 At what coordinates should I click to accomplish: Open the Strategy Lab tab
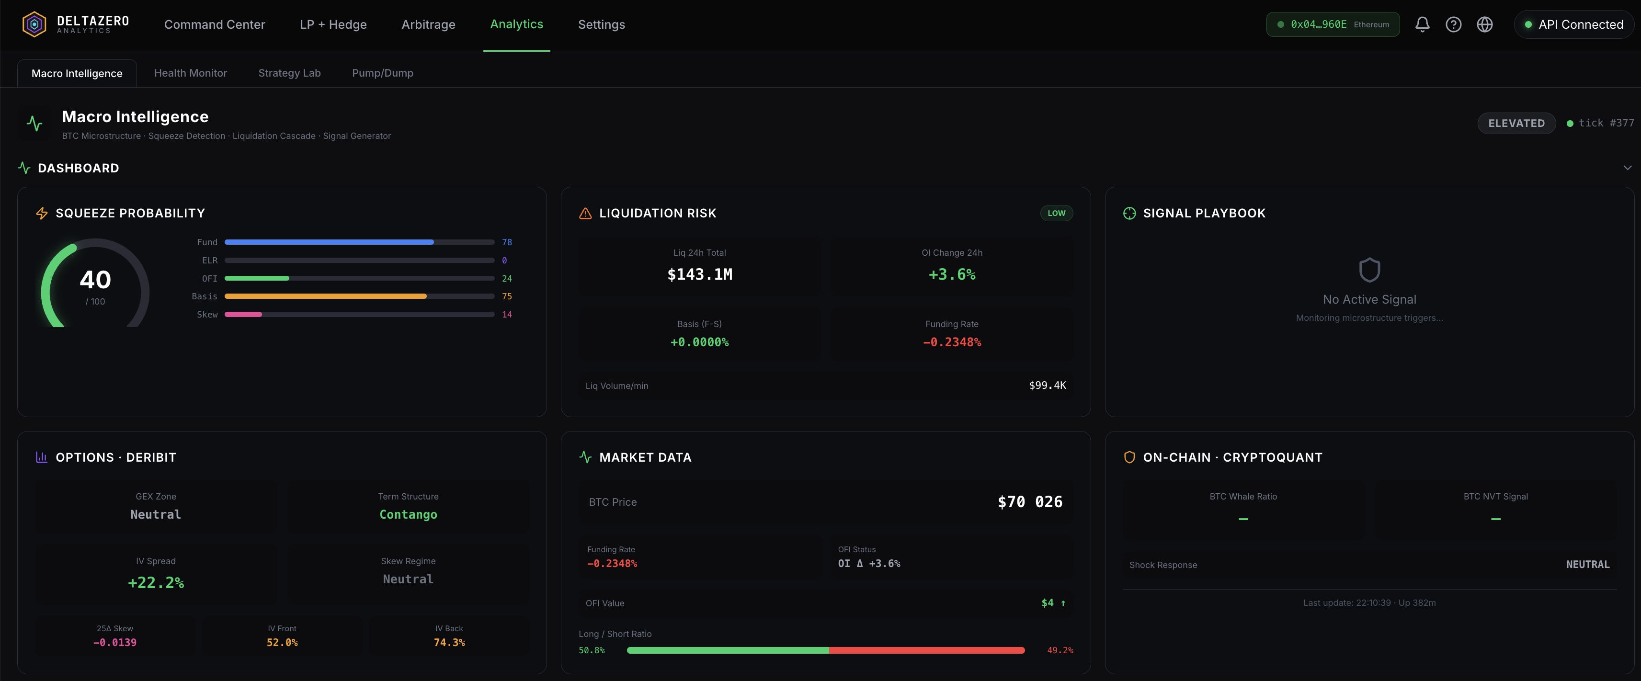(289, 73)
